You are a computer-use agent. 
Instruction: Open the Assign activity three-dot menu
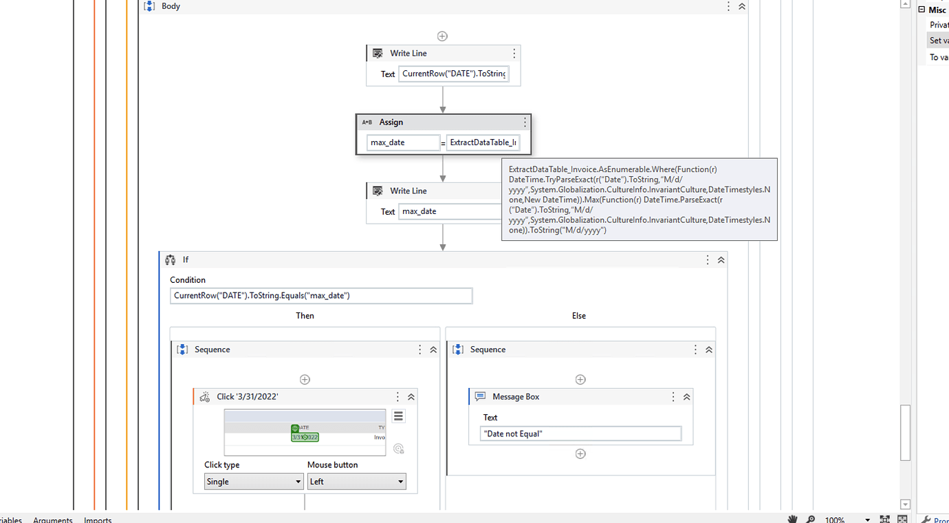[525, 122]
